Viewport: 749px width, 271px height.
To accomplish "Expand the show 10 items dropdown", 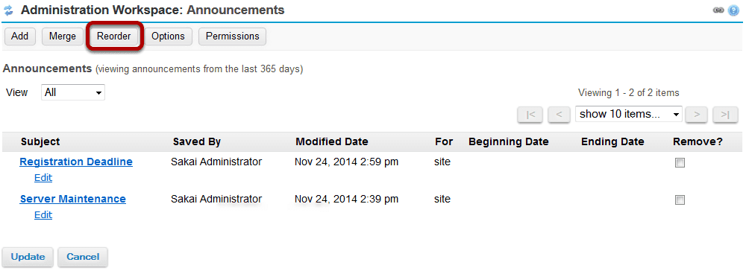I will tap(629, 114).
